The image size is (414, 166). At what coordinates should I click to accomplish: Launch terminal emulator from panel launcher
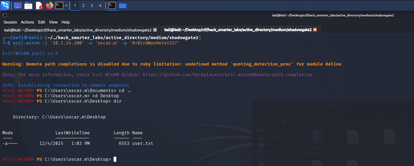[x=59, y=6]
